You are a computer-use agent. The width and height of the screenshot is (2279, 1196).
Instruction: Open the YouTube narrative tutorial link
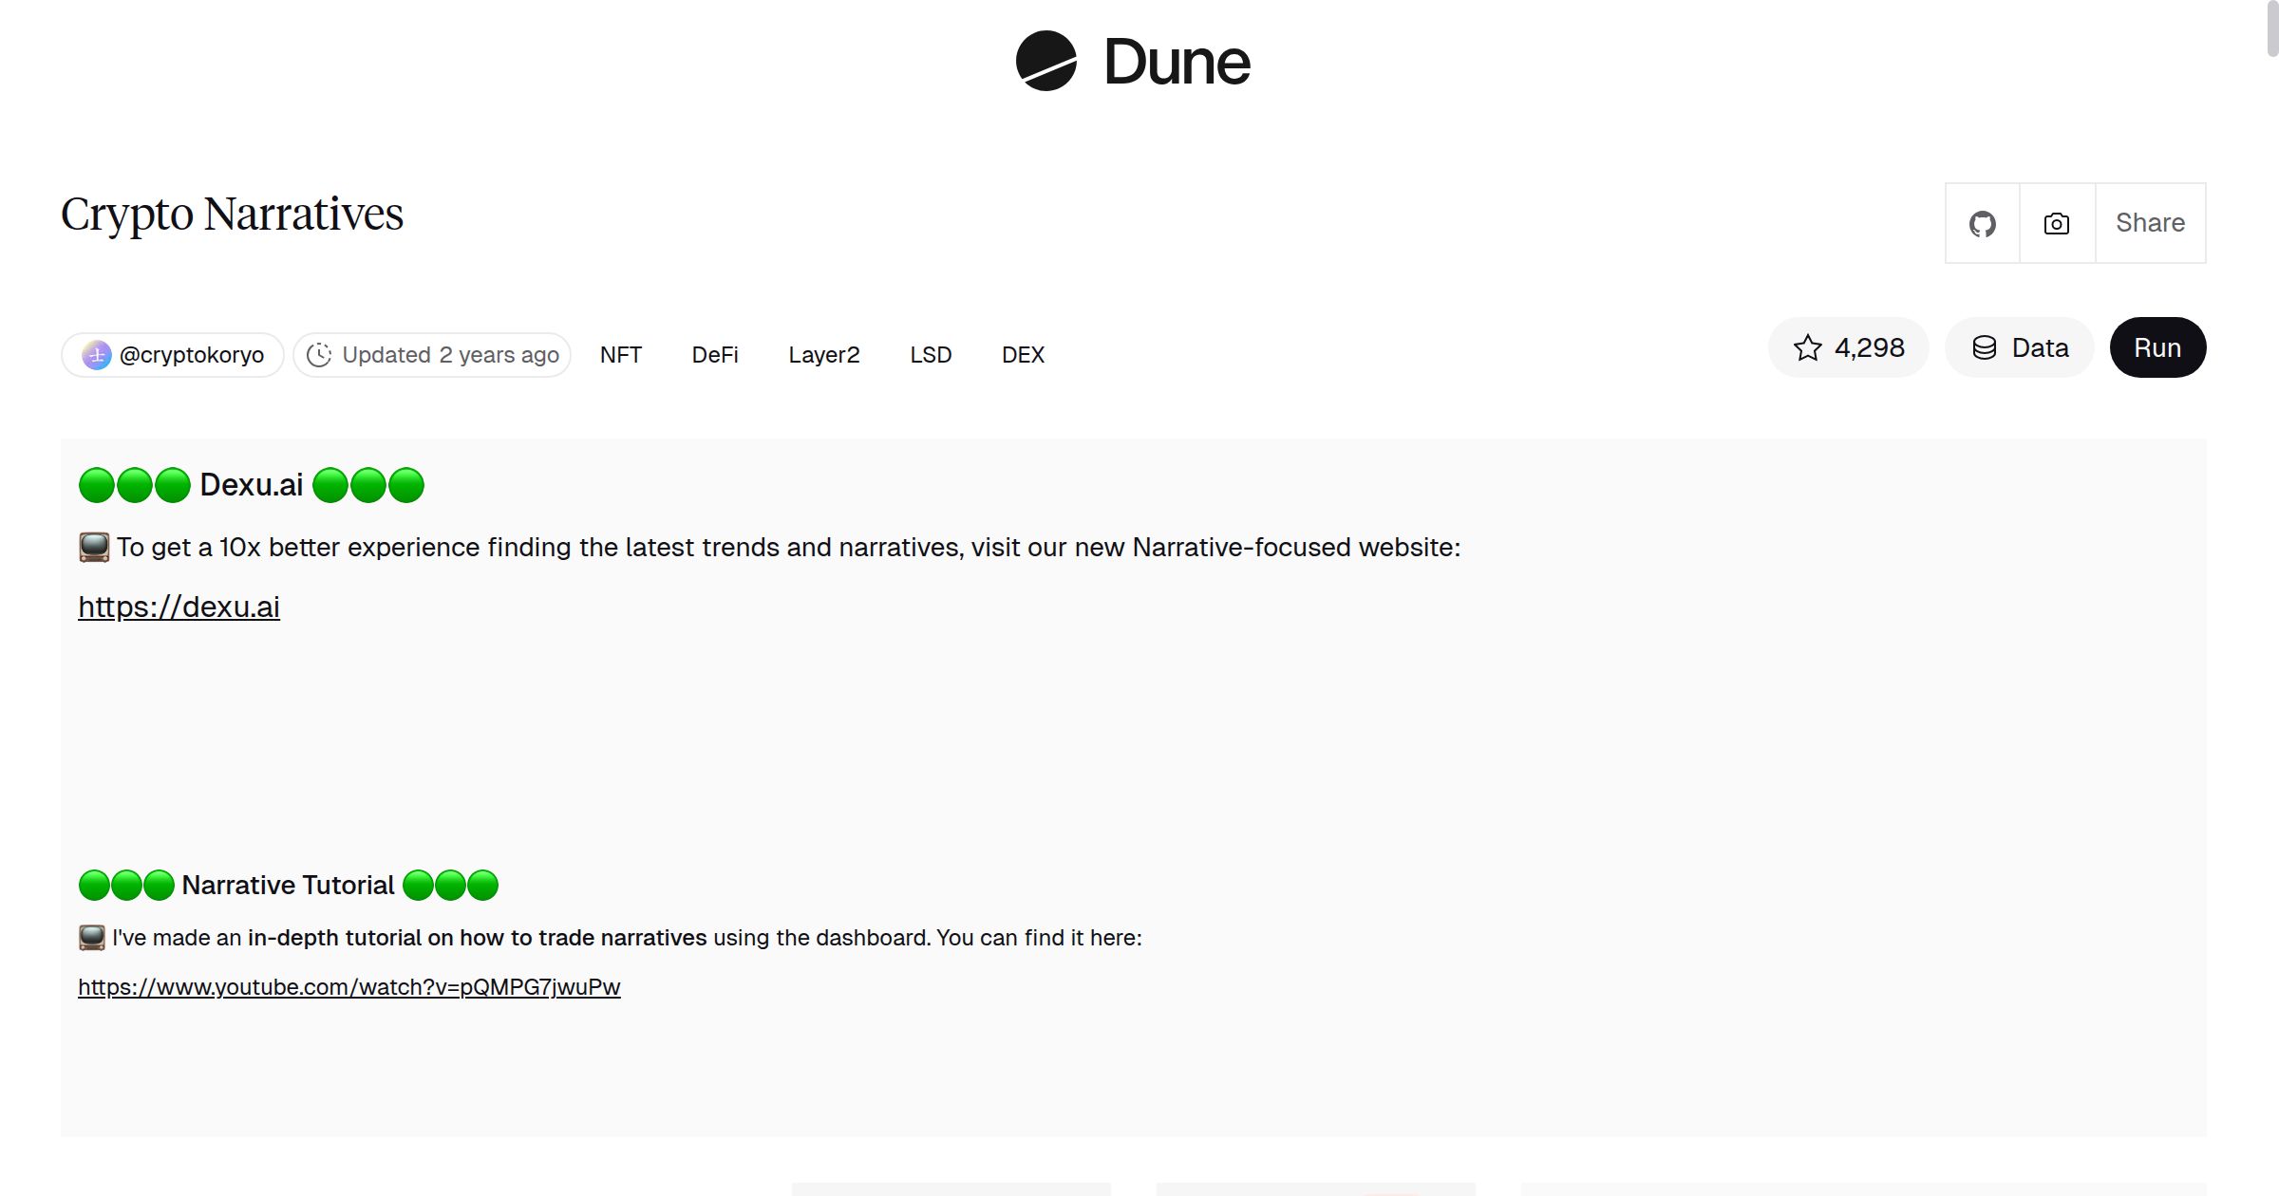click(348, 987)
